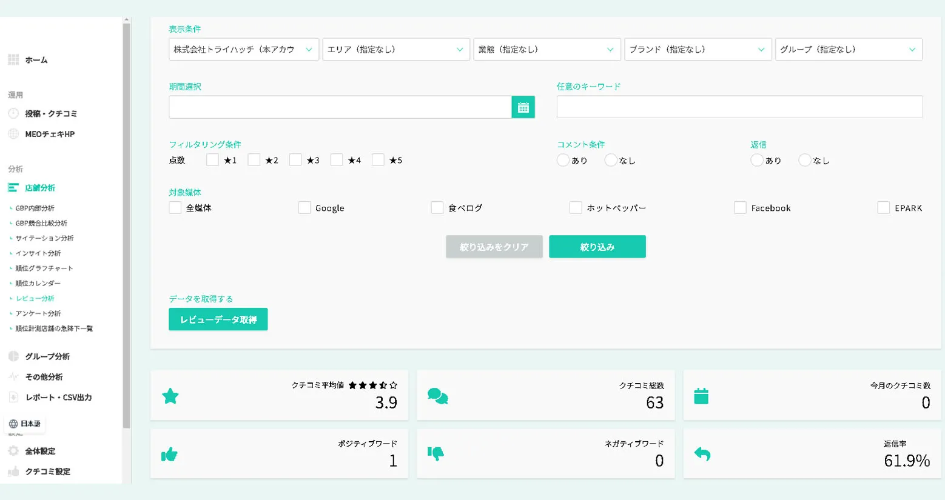
Task: Tick the 食べログ checkbox
Action: 437,208
